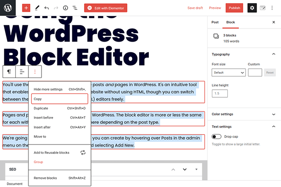
Task: Select Move to menu item
Action: click(60, 137)
